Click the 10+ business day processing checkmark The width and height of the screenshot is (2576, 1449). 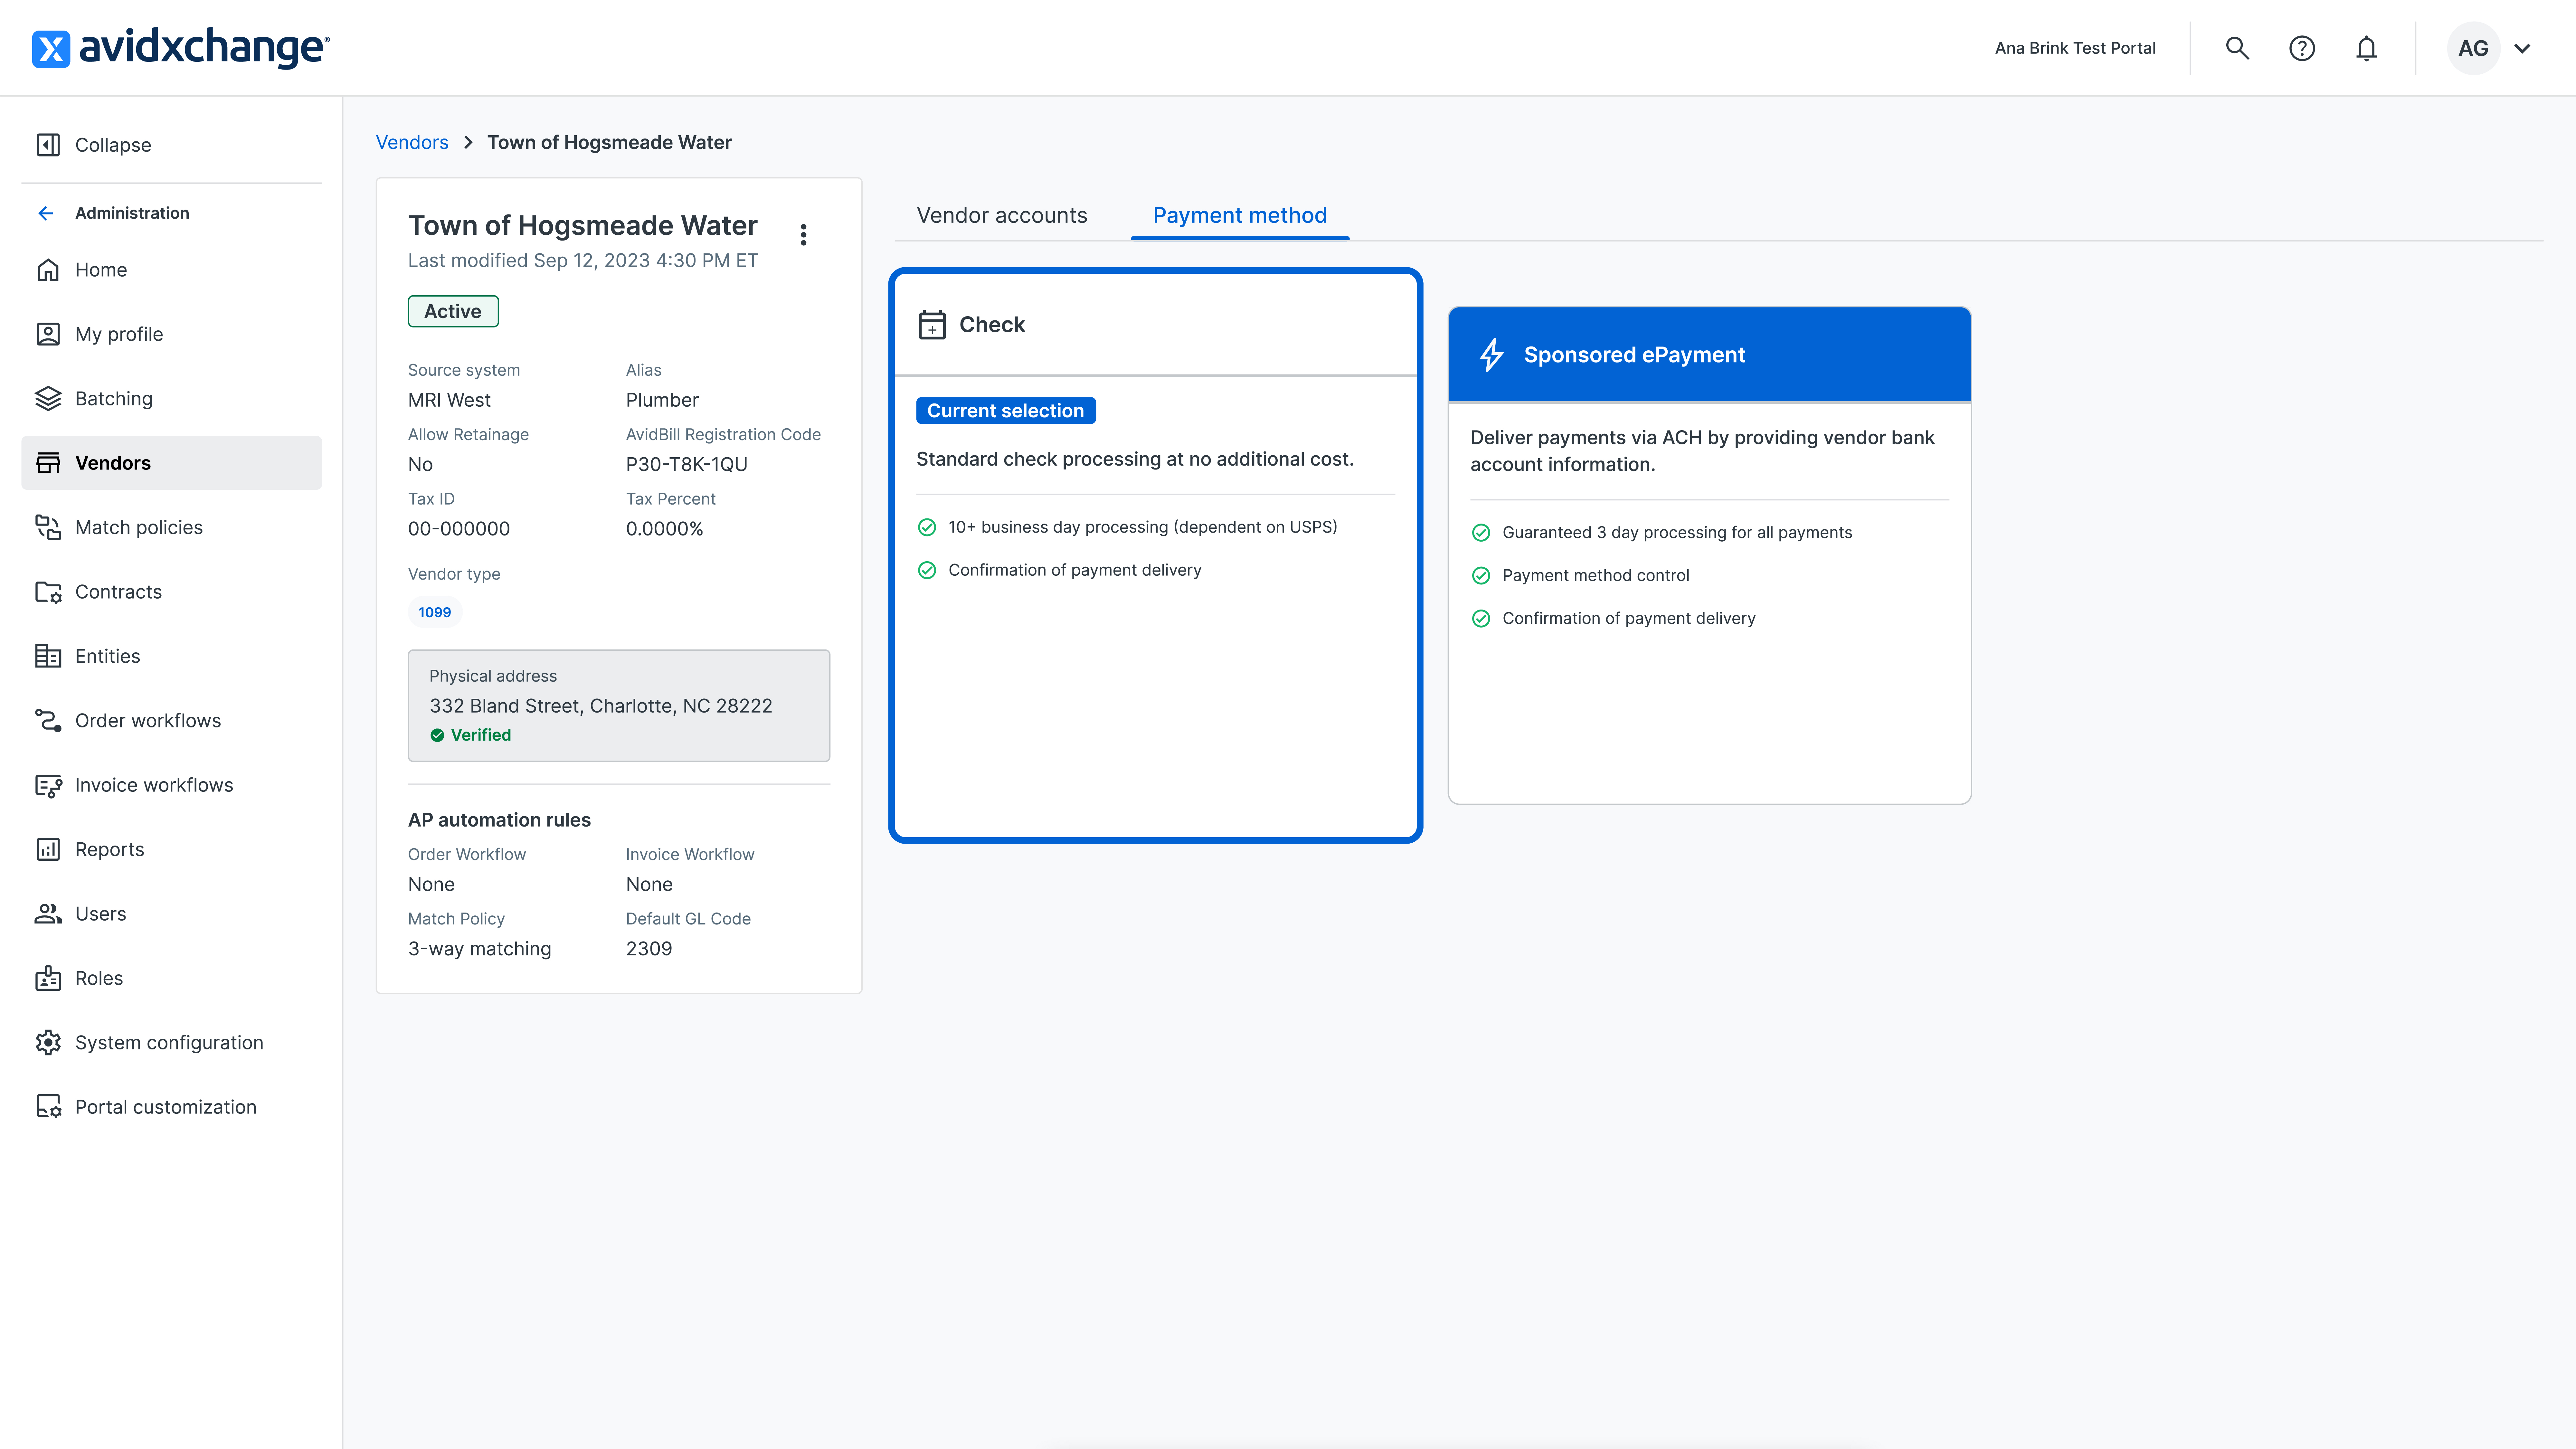(927, 527)
